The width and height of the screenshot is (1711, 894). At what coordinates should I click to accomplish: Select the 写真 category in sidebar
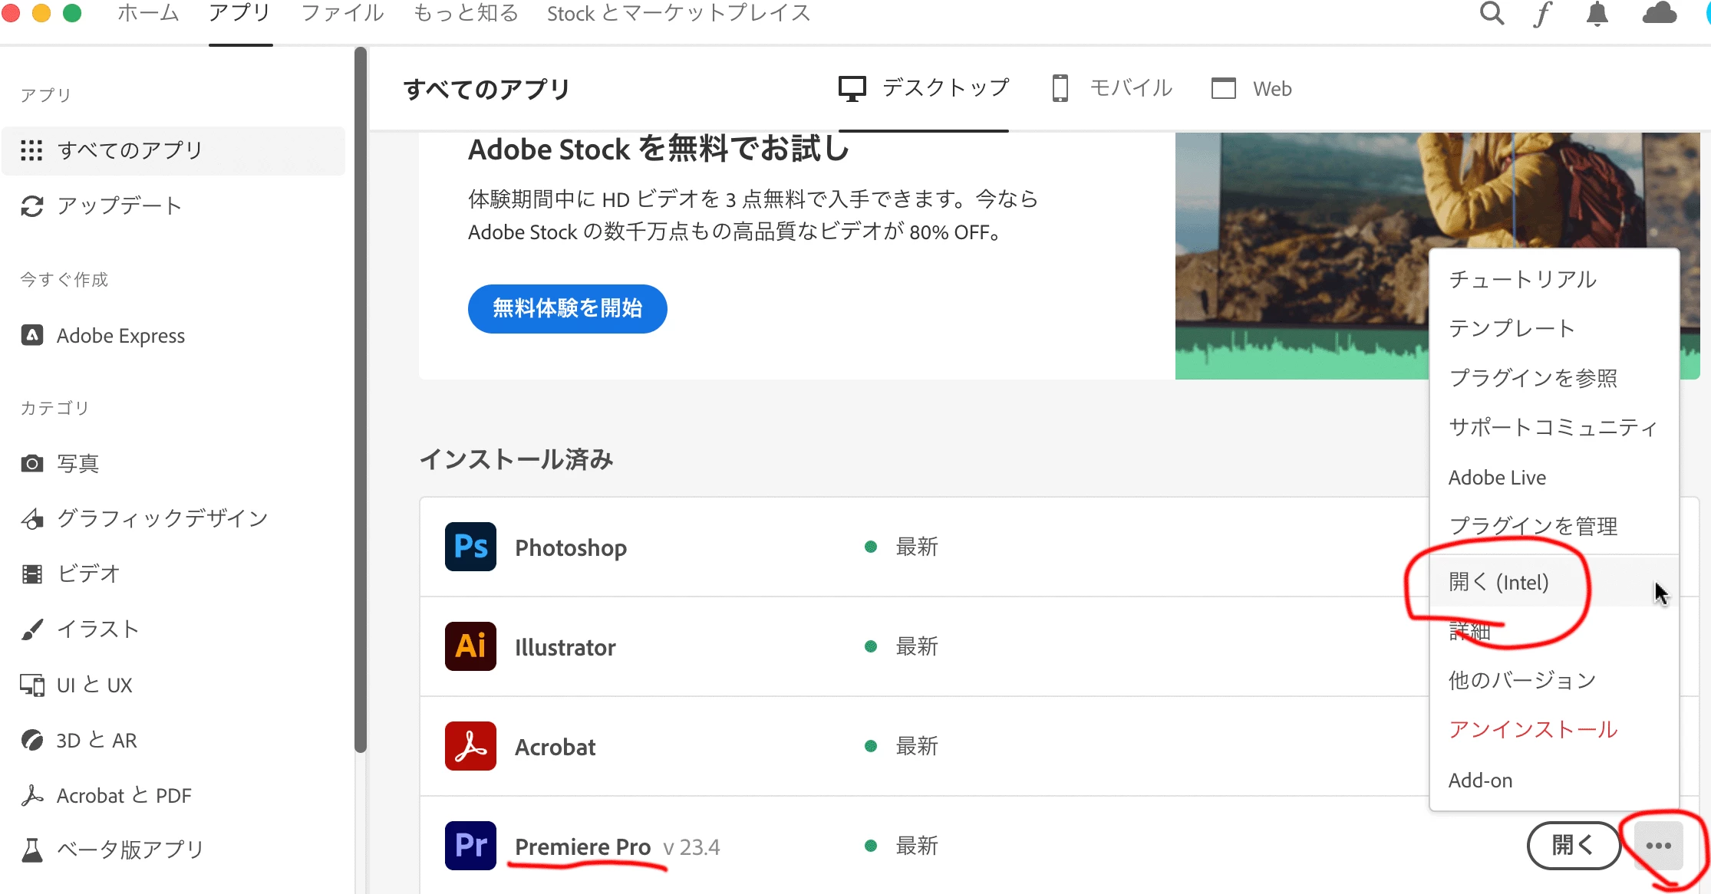click(77, 463)
